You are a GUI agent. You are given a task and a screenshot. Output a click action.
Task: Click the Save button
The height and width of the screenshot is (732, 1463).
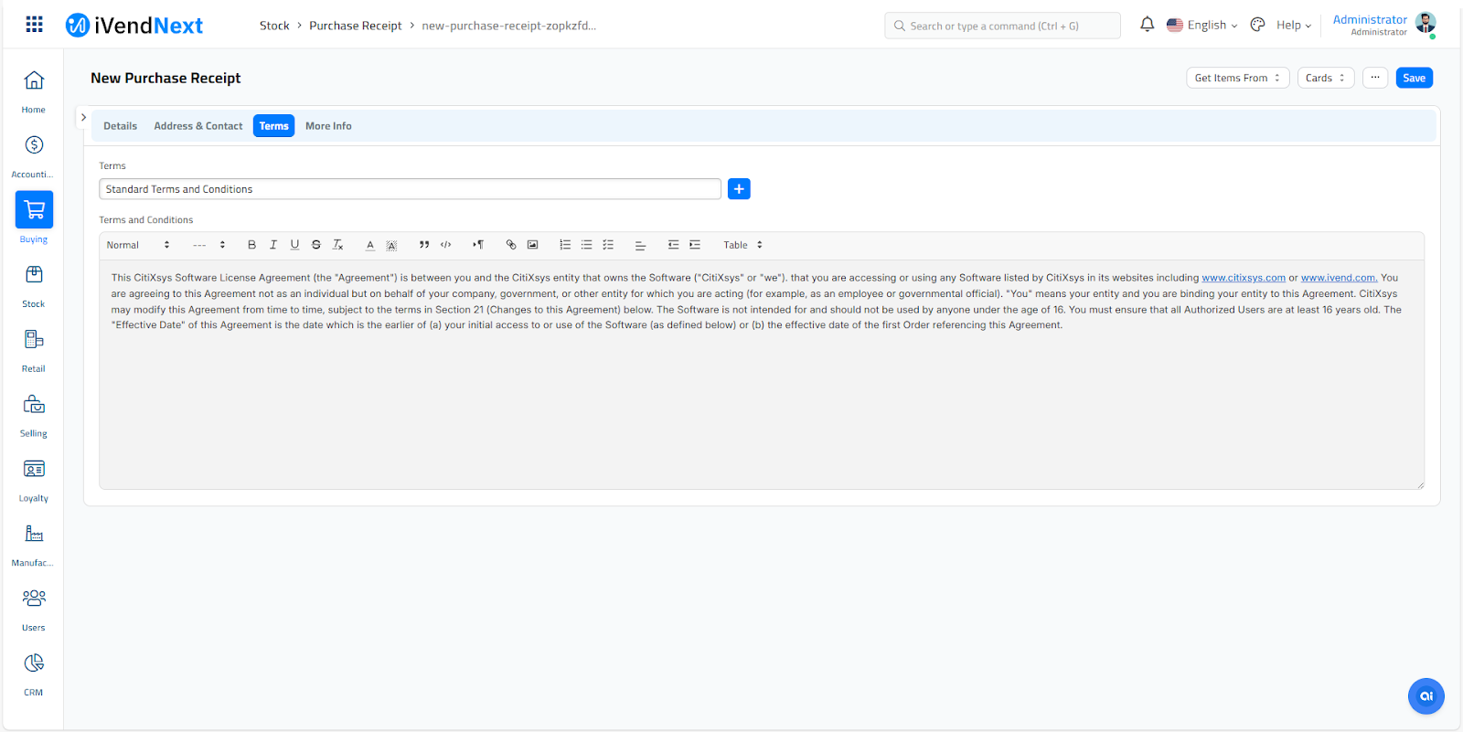click(x=1414, y=78)
